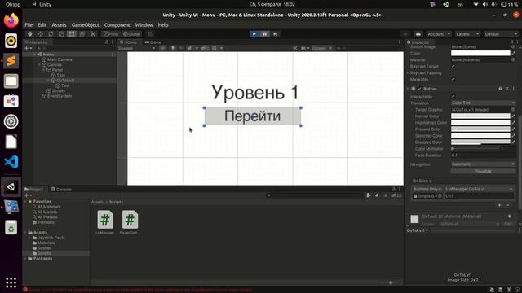
Task: Open the Edit menu
Action: coord(42,25)
